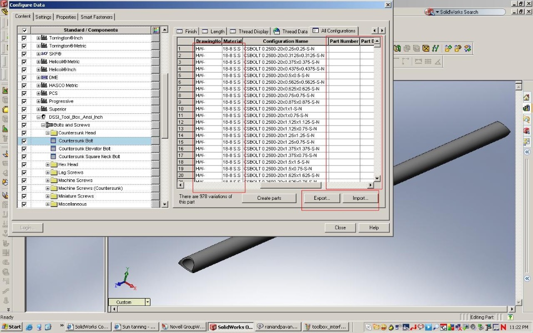This screenshot has height=333, width=533.
Task: Click the green double-slash toolbar icon
Action: (x=435, y=49)
